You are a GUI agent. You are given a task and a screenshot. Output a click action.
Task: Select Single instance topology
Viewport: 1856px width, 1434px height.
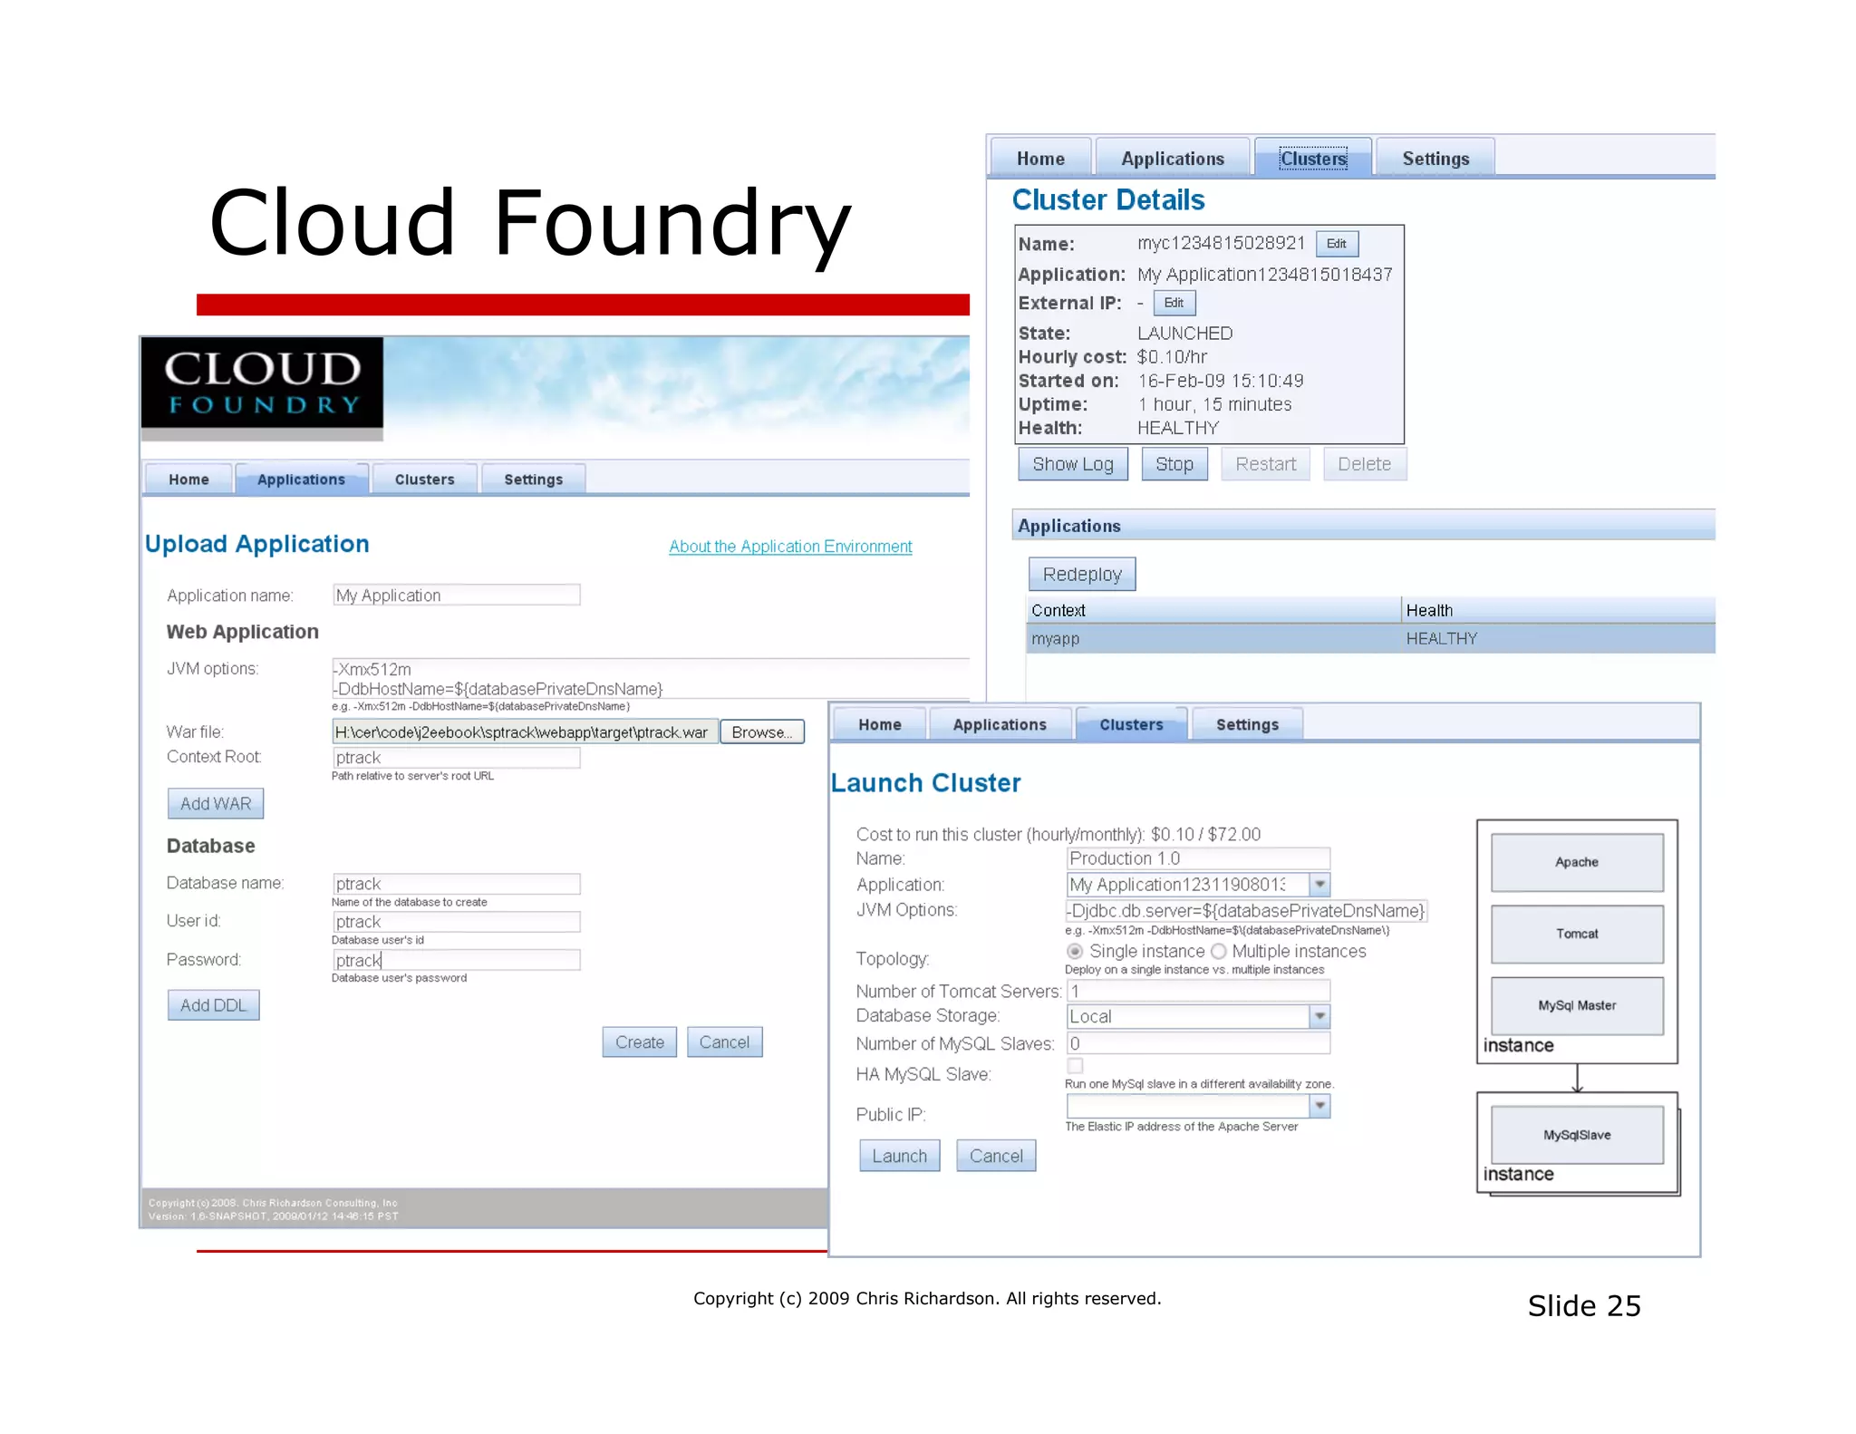pyautogui.click(x=1075, y=951)
